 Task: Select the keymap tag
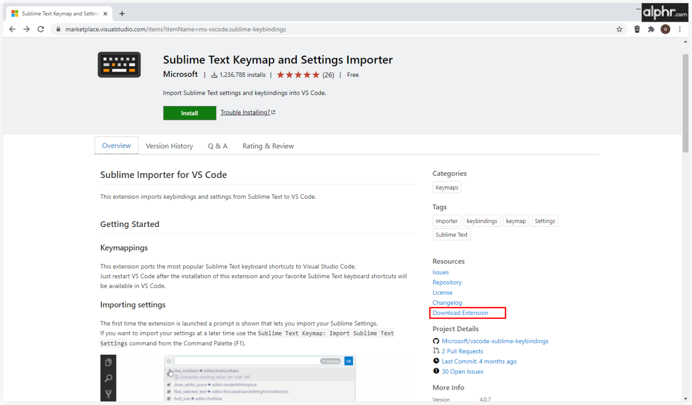pyautogui.click(x=516, y=221)
